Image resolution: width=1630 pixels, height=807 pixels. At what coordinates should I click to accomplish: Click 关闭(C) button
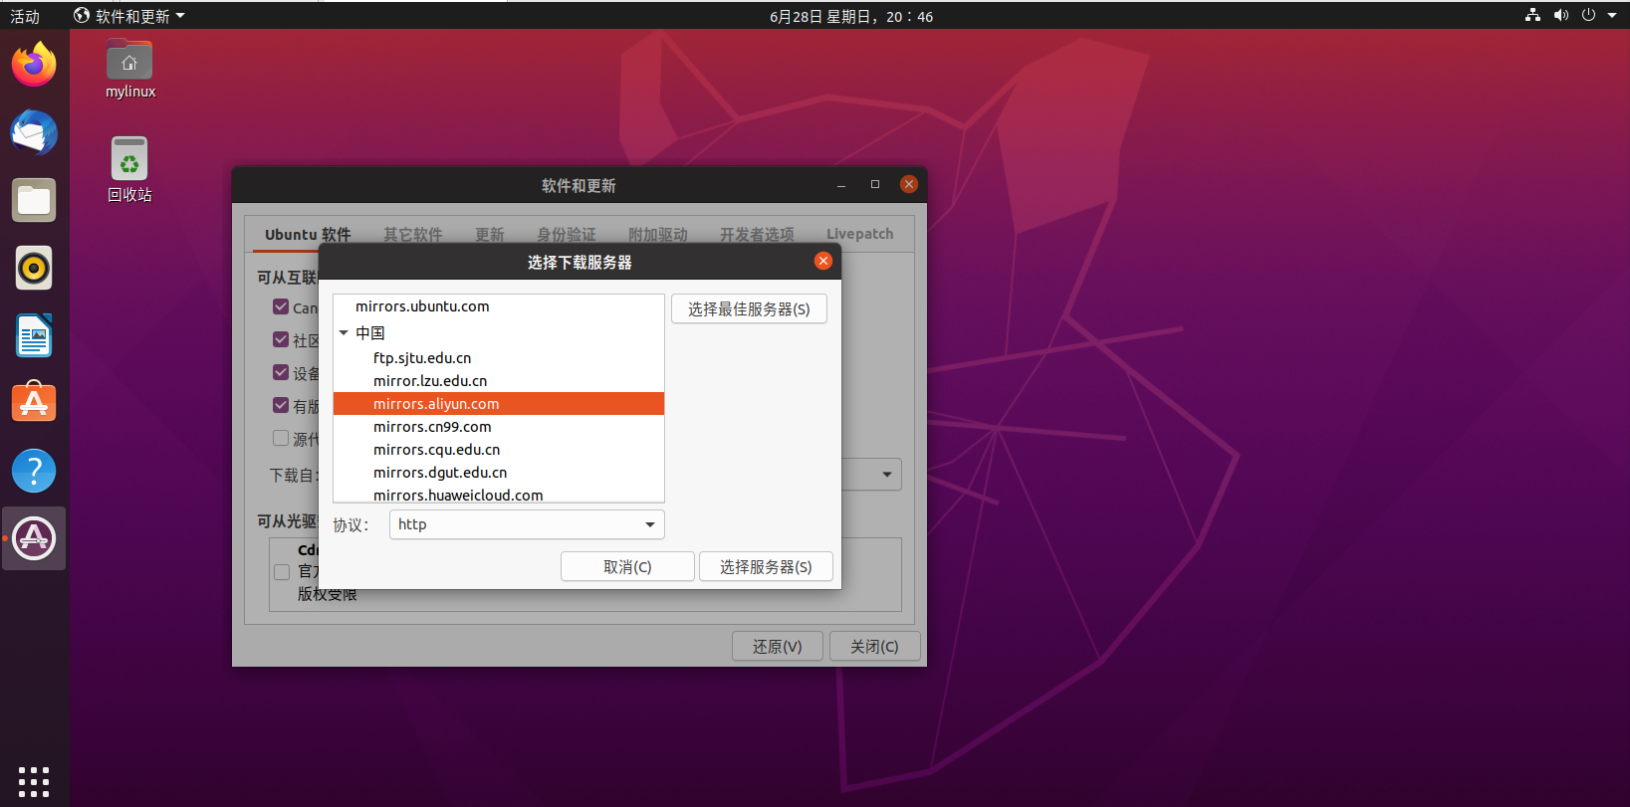[874, 646]
